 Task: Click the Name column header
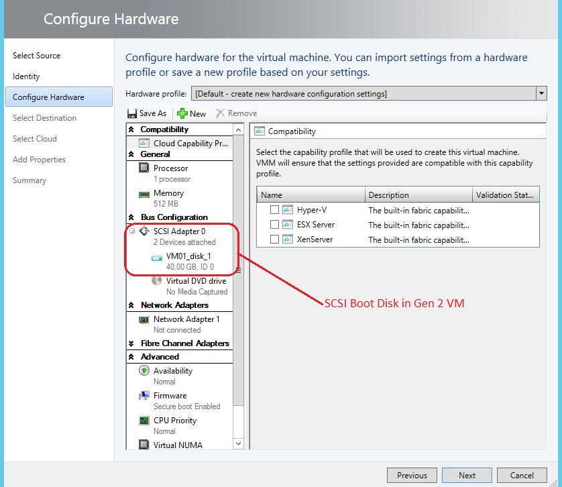click(x=311, y=195)
